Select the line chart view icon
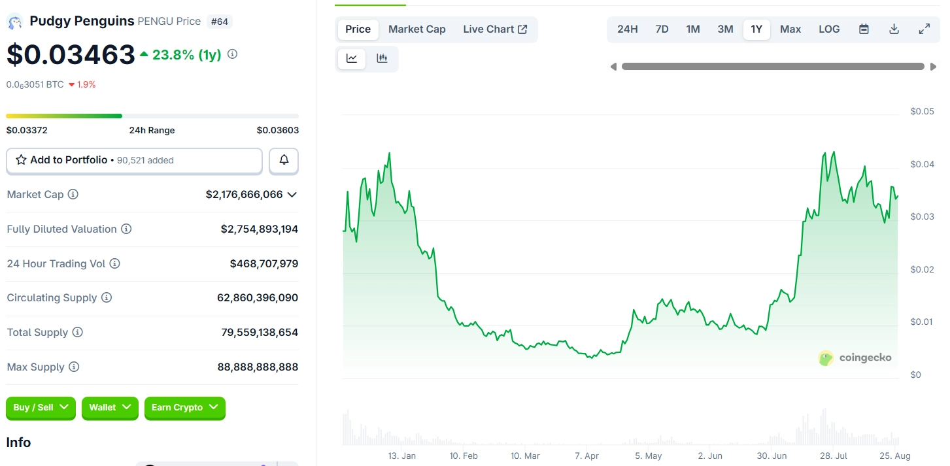950x466 pixels. point(352,59)
